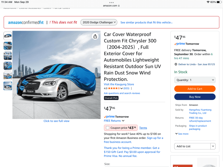Click the star rating icons
The height and width of the screenshot is (167, 223).
click(x=114, y=88)
